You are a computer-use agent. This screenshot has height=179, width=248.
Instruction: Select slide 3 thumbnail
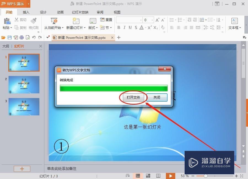pos(24,107)
